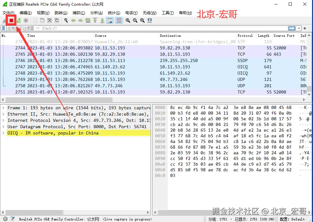Click the reload capture file icon
The image size is (313, 222).
click(x=57, y=20)
